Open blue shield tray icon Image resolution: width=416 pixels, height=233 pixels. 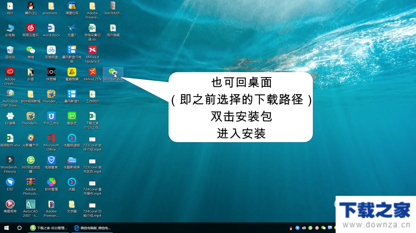[297, 228]
